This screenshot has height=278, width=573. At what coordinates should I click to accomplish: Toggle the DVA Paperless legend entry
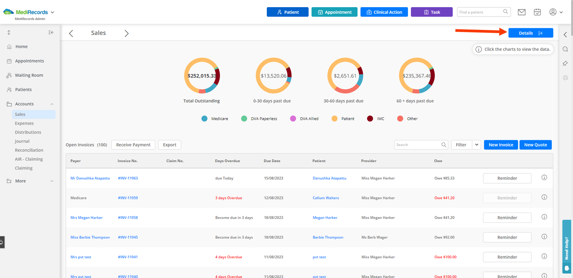(x=259, y=119)
